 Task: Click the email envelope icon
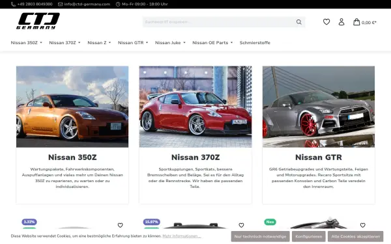(x=61, y=5)
